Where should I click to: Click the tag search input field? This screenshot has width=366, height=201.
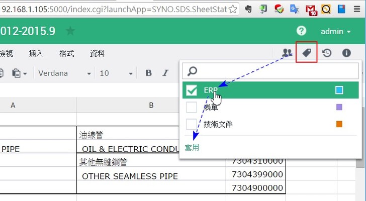pyautogui.click(x=270, y=71)
